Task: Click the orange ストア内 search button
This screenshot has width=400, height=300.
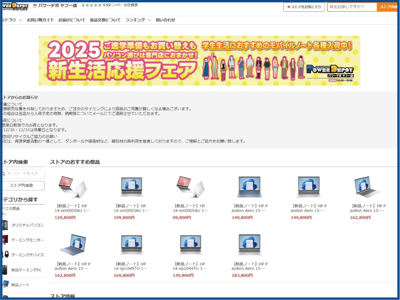Action: coord(387,7)
